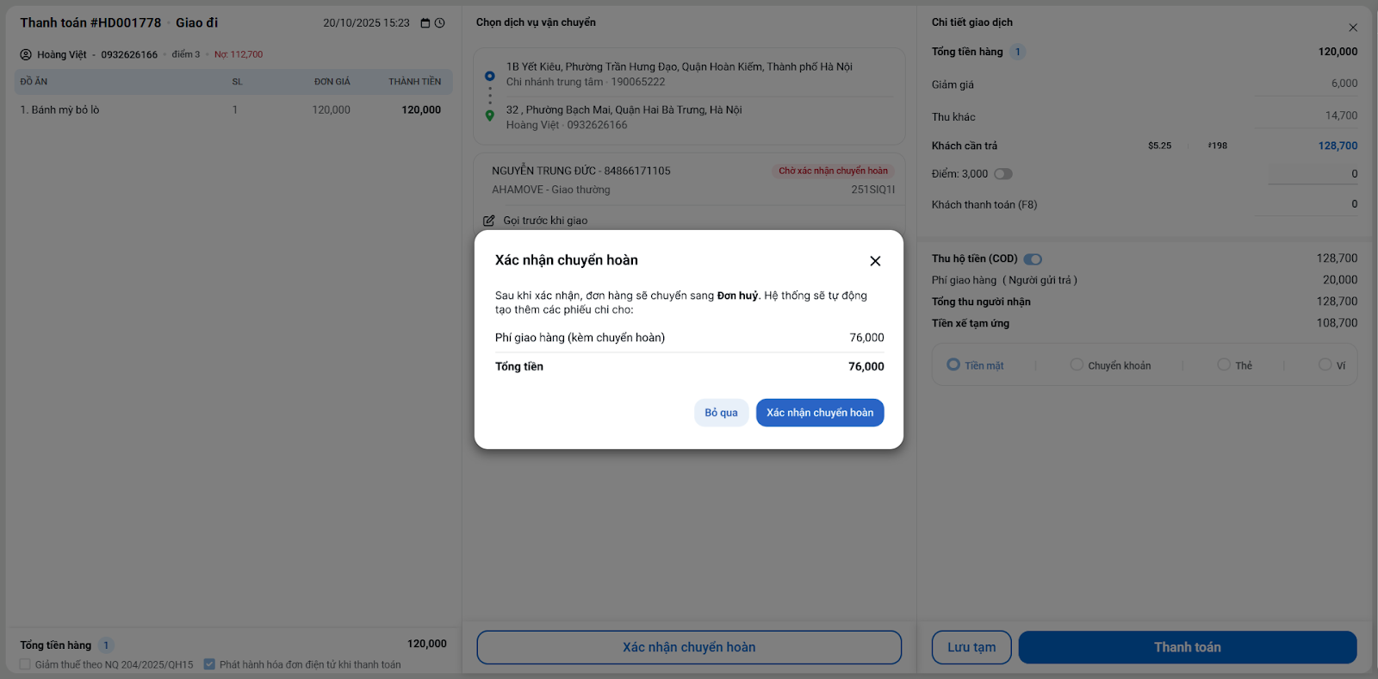1378x679 pixels.
Task: Close the Xác nhận chuyển hoàn dialog
Action: [875, 261]
